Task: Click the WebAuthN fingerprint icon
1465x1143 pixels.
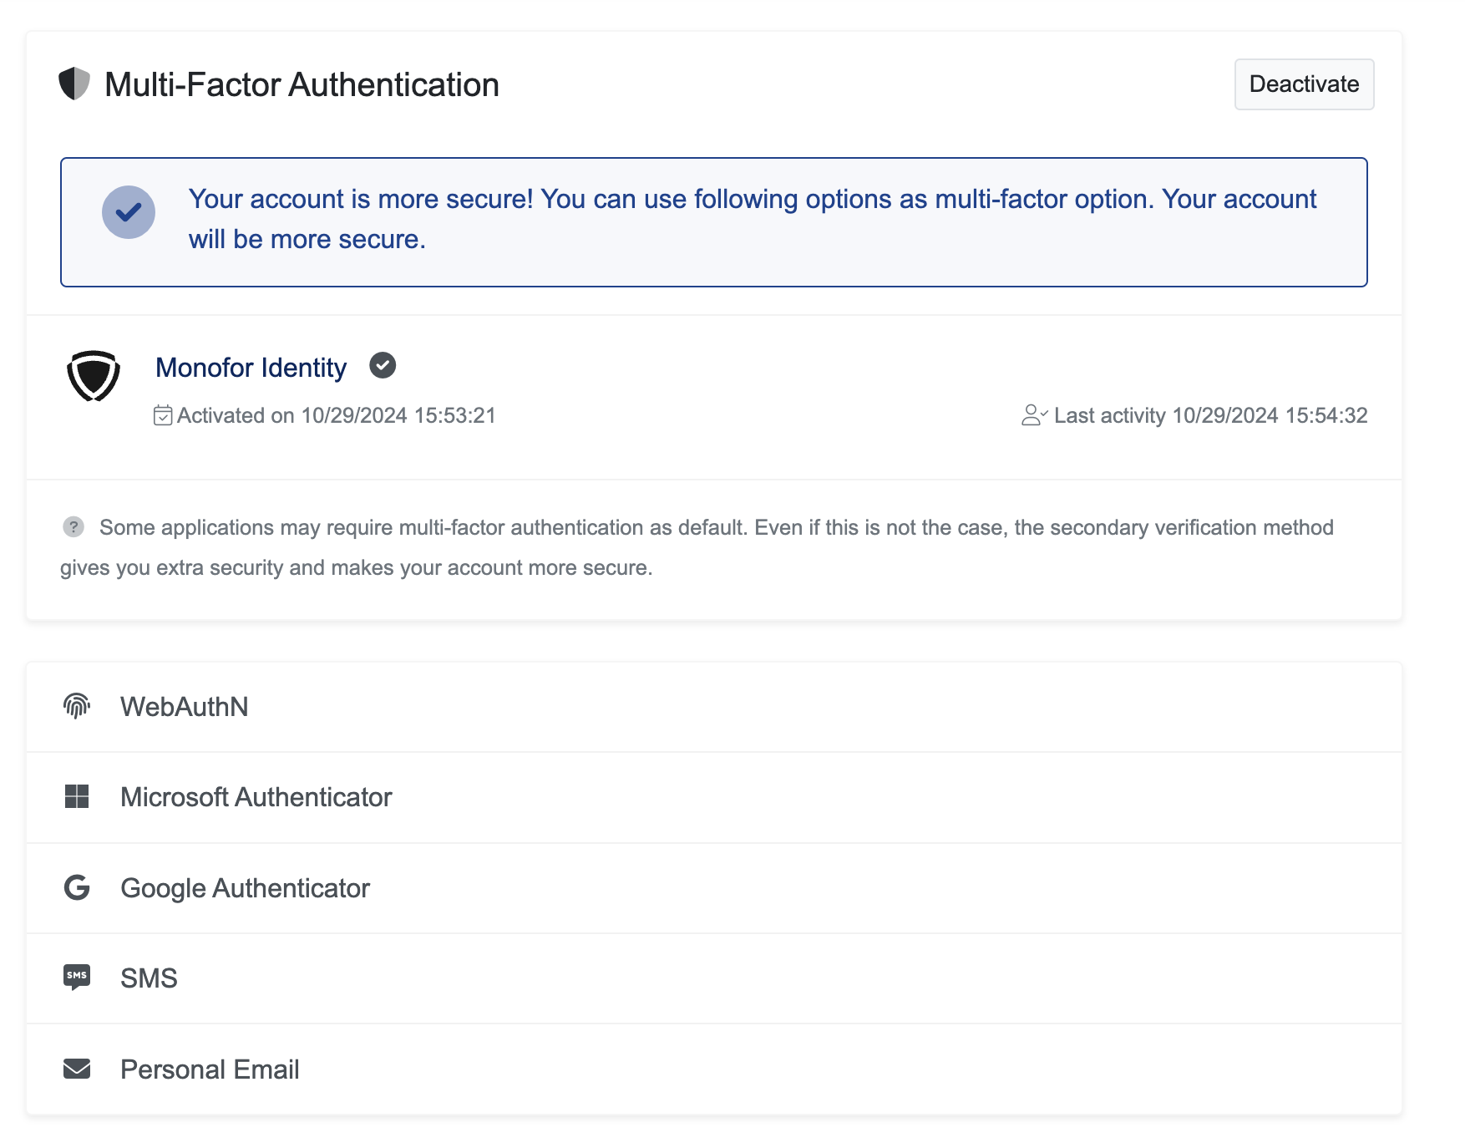Action: click(x=77, y=707)
